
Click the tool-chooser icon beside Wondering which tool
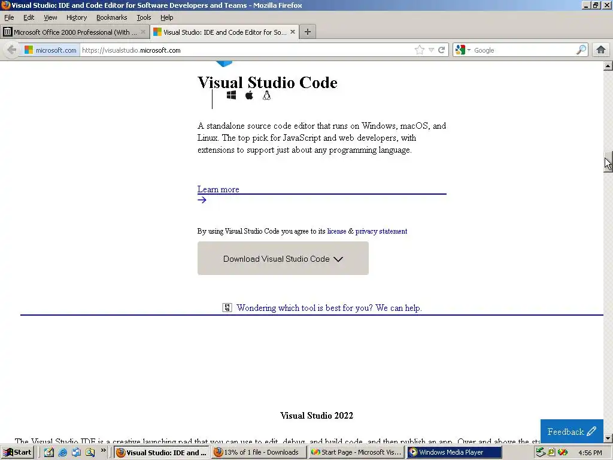coord(227,307)
